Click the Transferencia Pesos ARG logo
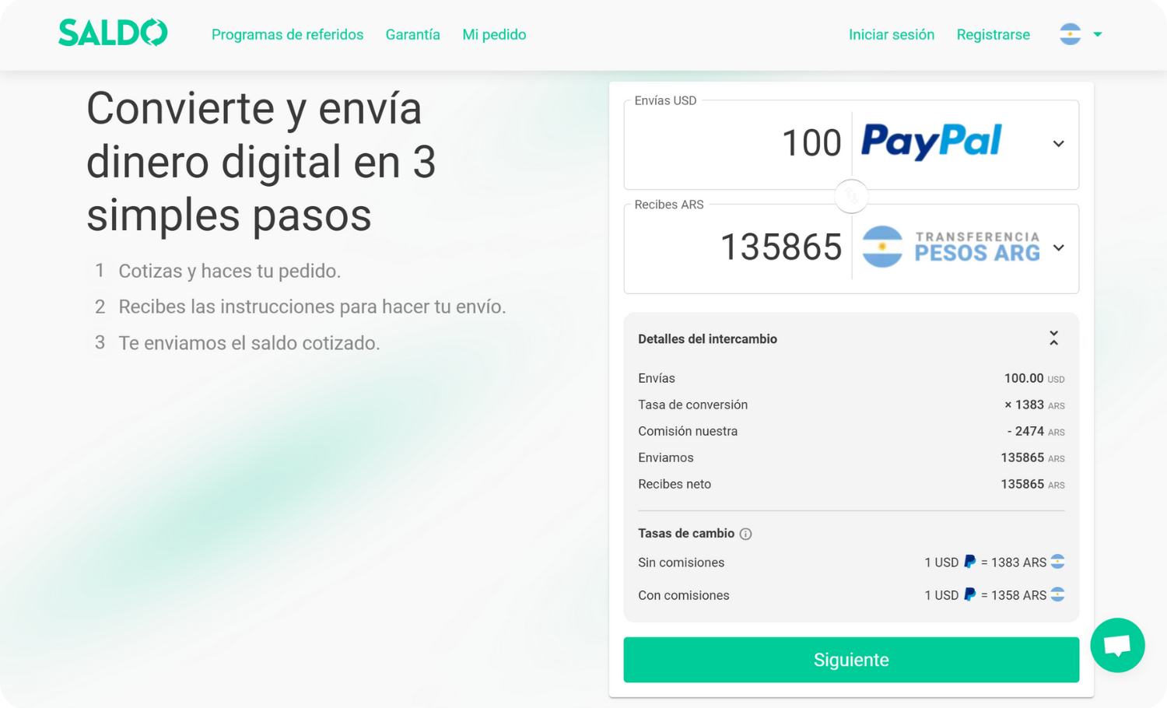The width and height of the screenshot is (1167, 708). point(951,247)
